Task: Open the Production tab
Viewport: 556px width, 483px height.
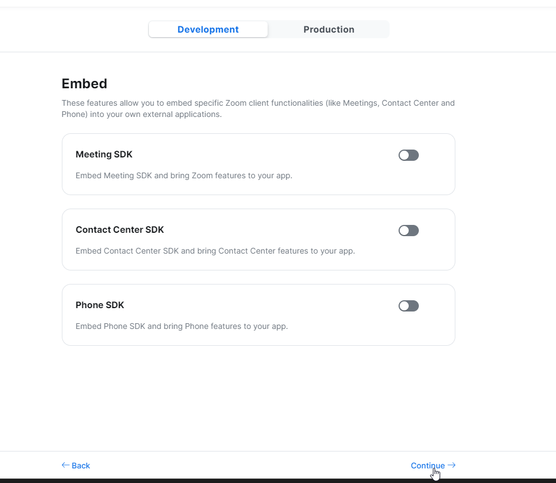Action: pyautogui.click(x=329, y=30)
